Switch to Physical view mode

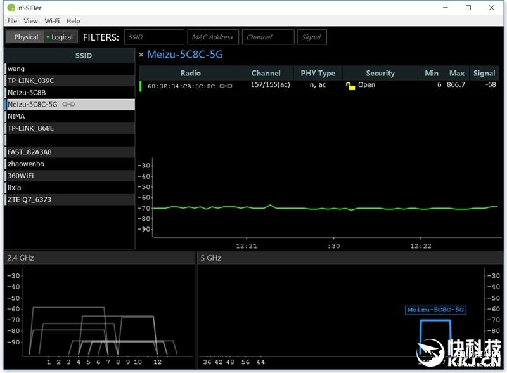[x=26, y=37]
